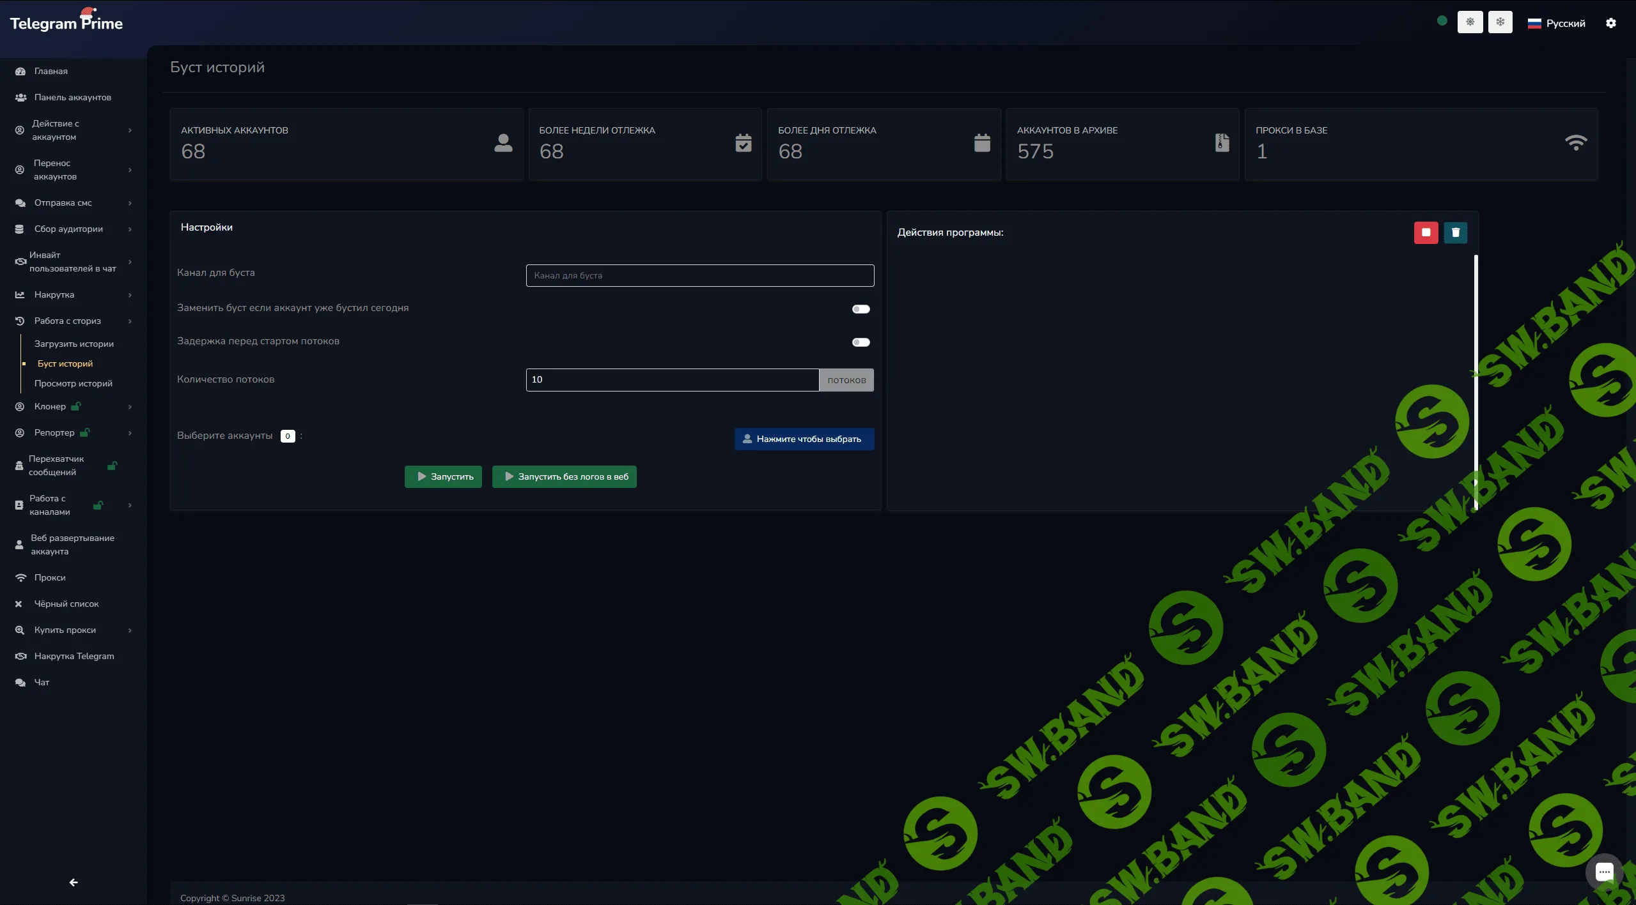Viewport: 1636px width, 905px height.
Task: Click the sun theme icon button in header
Action: tap(1470, 22)
